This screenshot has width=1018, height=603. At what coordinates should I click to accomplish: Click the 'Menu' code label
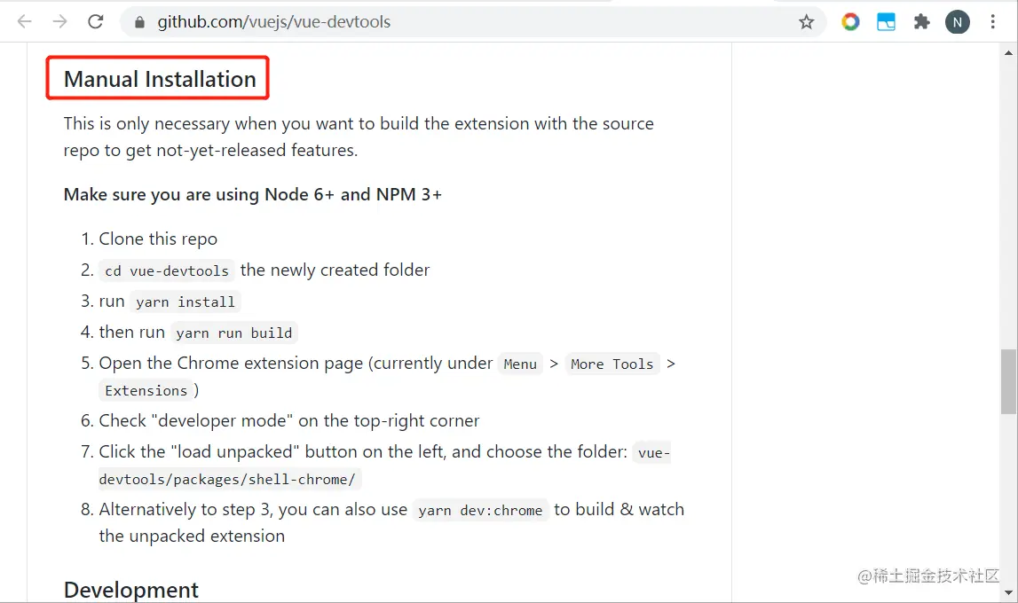(x=520, y=364)
